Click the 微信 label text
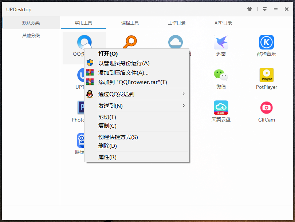The height and width of the screenshot is (222, 295). (221, 87)
